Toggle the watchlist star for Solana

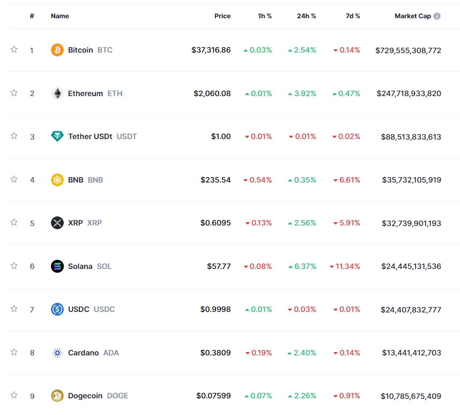click(x=14, y=266)
